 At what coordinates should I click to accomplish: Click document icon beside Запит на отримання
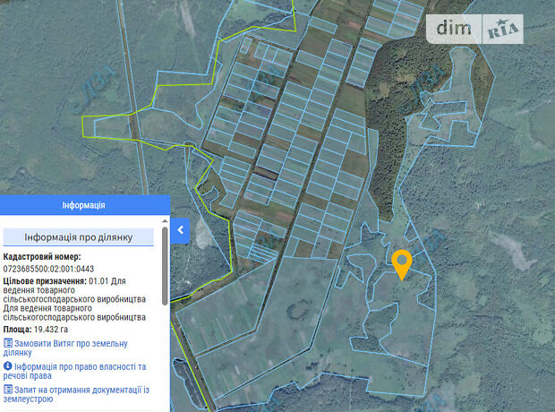click(x=8, y=390)
